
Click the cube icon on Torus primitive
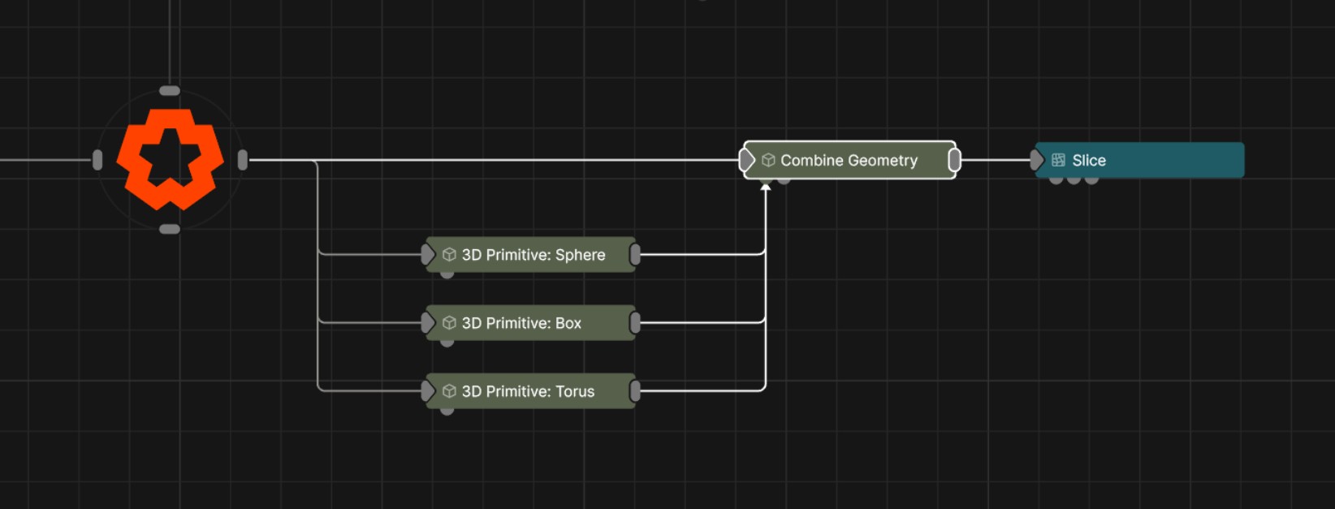pyautogui.click(x=449, y=391)
